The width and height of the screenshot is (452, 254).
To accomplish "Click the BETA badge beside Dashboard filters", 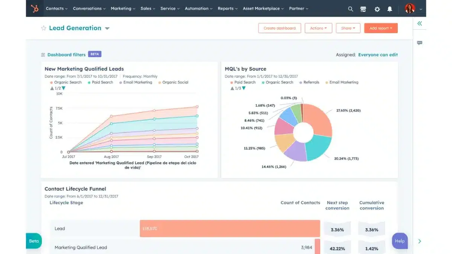I will coord(95,54).
